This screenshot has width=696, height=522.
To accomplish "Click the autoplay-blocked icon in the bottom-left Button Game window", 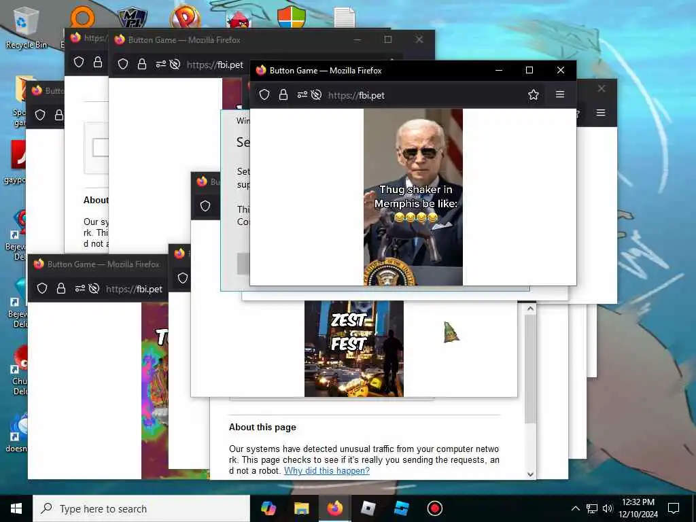I will click(94, 288).
